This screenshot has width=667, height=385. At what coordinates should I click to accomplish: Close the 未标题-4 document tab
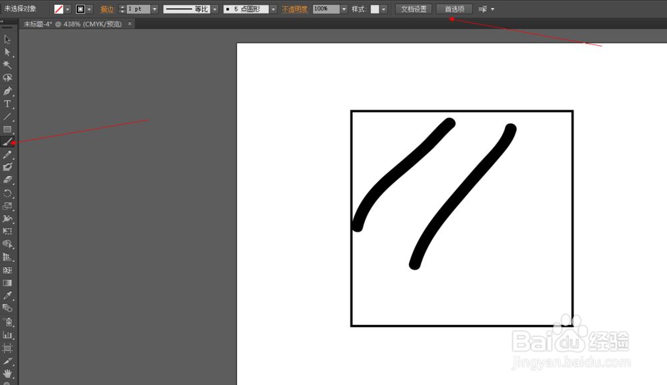click(130, 24)
